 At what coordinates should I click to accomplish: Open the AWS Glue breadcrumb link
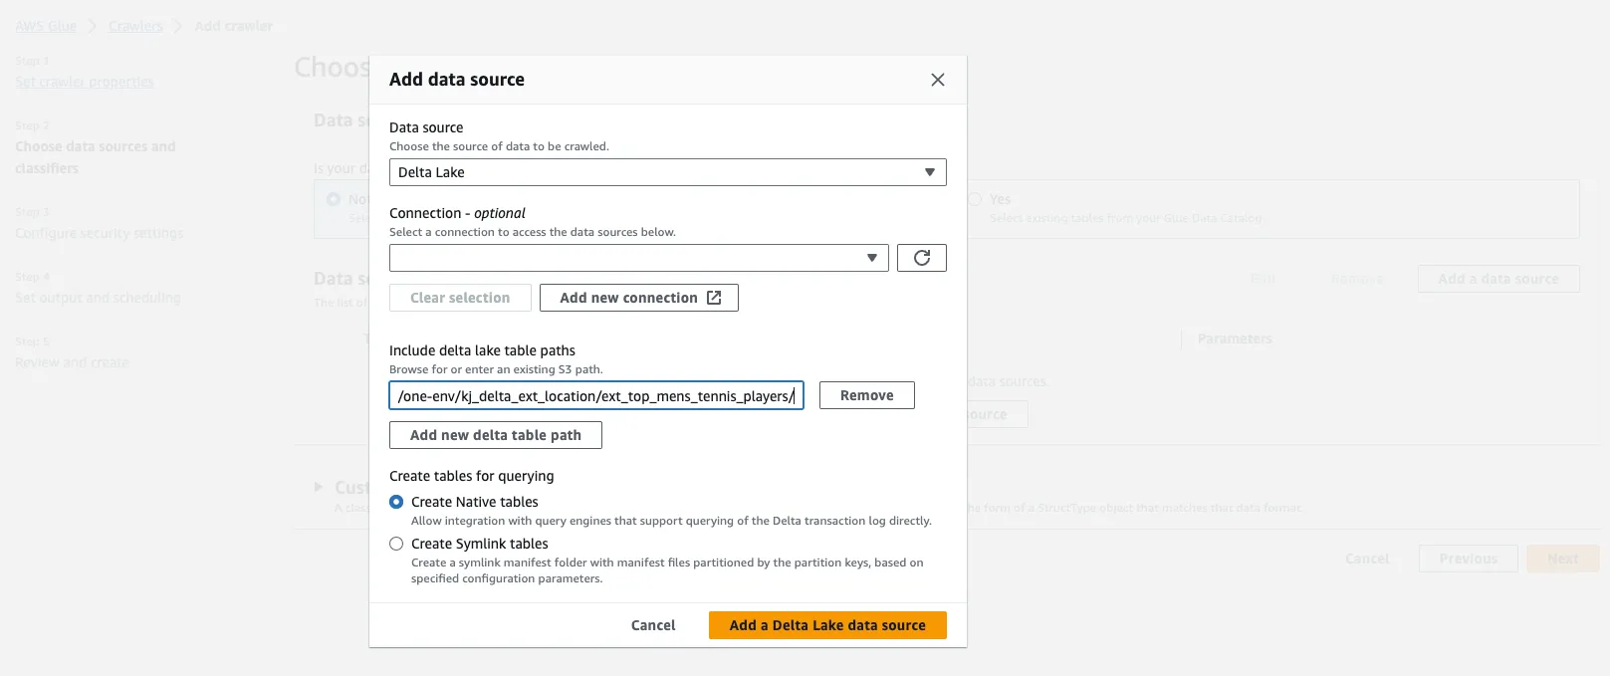(x=46, y=26)
